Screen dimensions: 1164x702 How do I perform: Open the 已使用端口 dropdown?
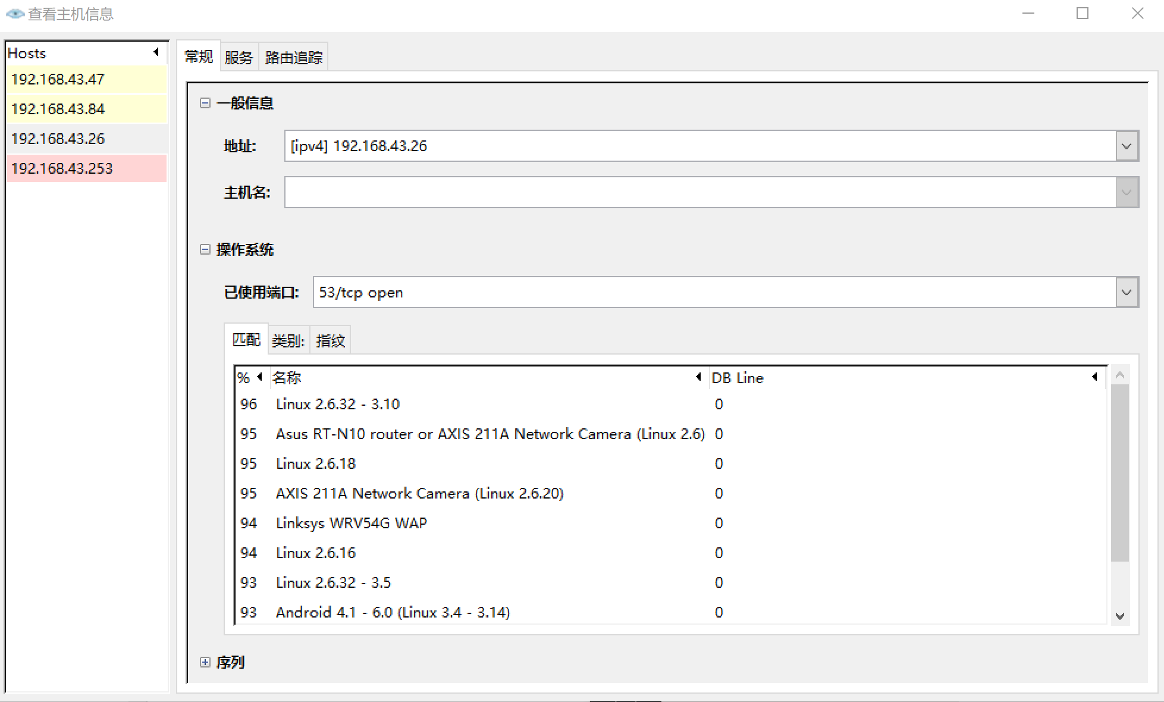[x=1127, y=292]
